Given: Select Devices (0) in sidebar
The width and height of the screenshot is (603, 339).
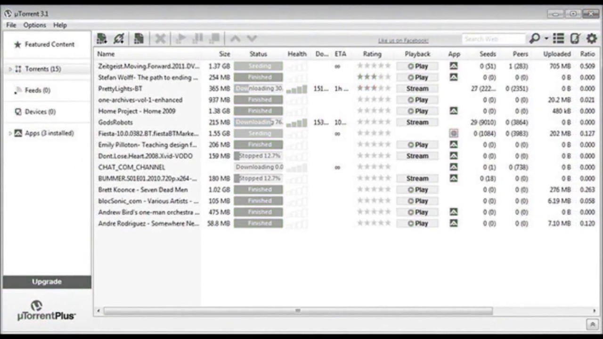Looking at the screenshot, I should click(40, 112).
